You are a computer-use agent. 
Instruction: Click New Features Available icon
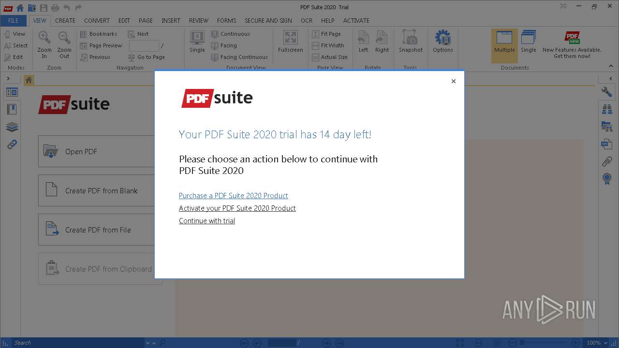(572, 38)
